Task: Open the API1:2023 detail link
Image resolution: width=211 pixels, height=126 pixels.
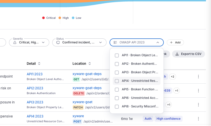Action: (x=35, y=74)
